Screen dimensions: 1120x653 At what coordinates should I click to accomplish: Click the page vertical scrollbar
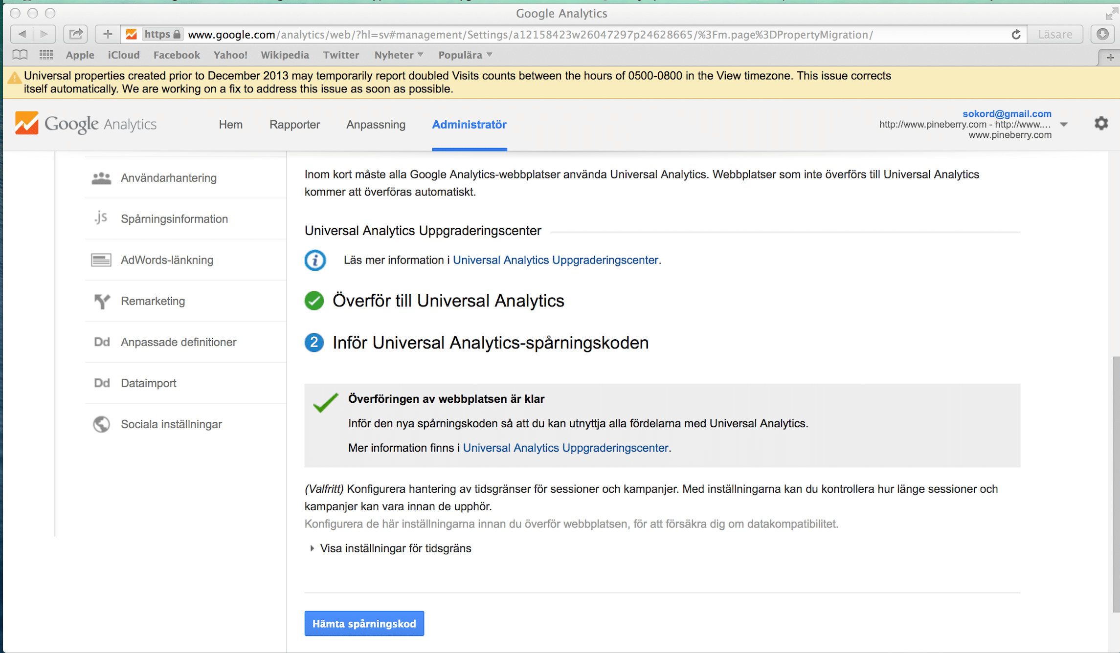[x=1116, y=484]
